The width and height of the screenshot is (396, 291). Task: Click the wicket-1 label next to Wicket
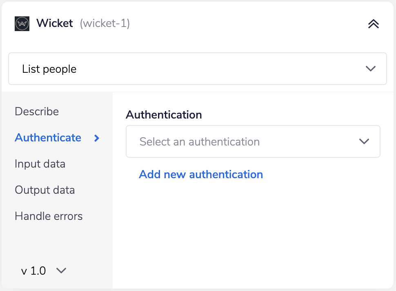point(104,24)
